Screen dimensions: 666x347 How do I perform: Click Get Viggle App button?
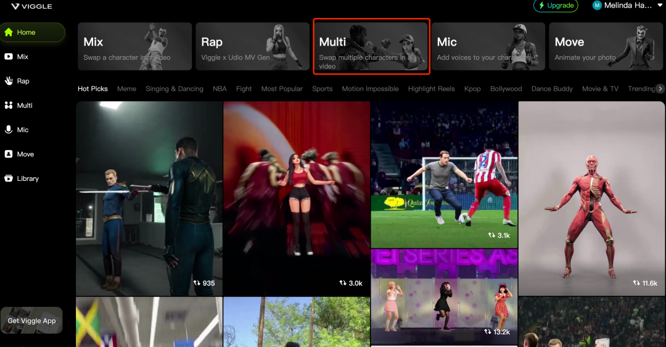31,320
